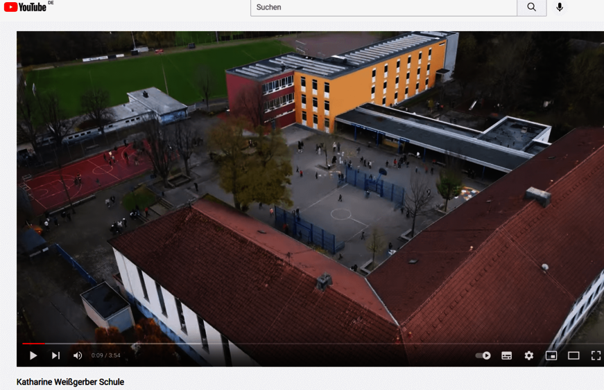
Task: Click the Suchen search field
Action: click(383, 8)
